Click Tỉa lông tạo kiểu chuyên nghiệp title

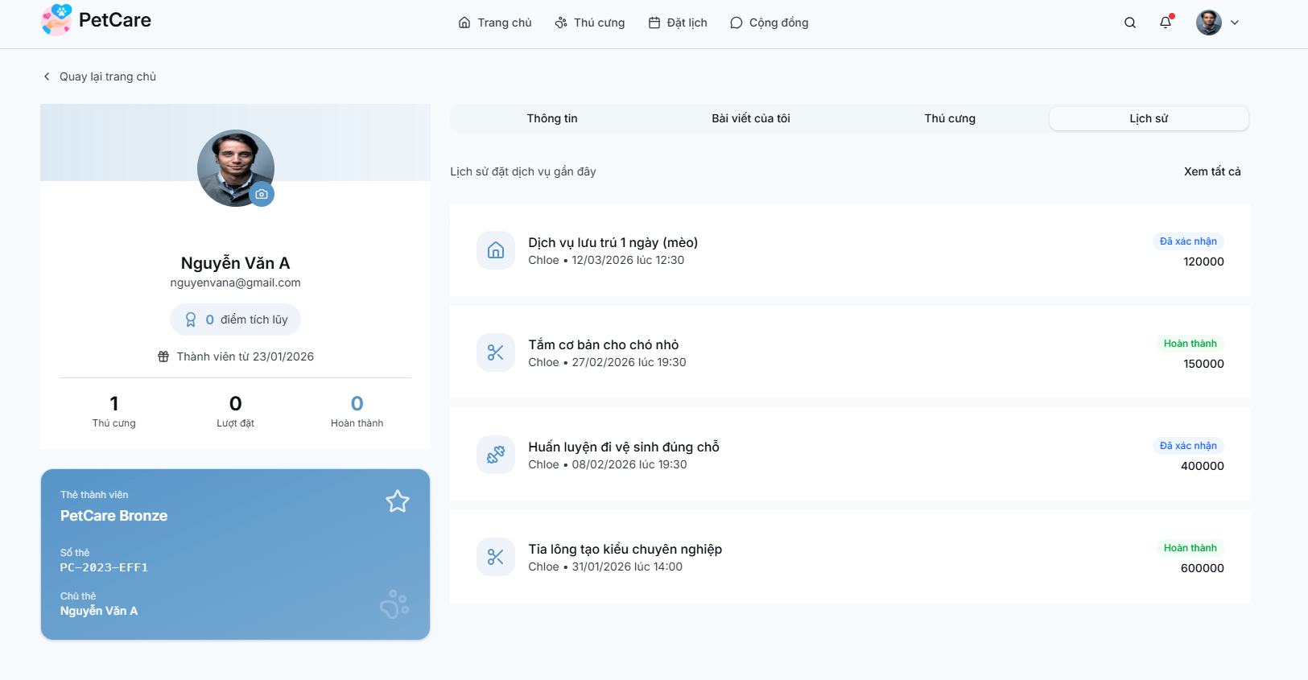[625, 549]
